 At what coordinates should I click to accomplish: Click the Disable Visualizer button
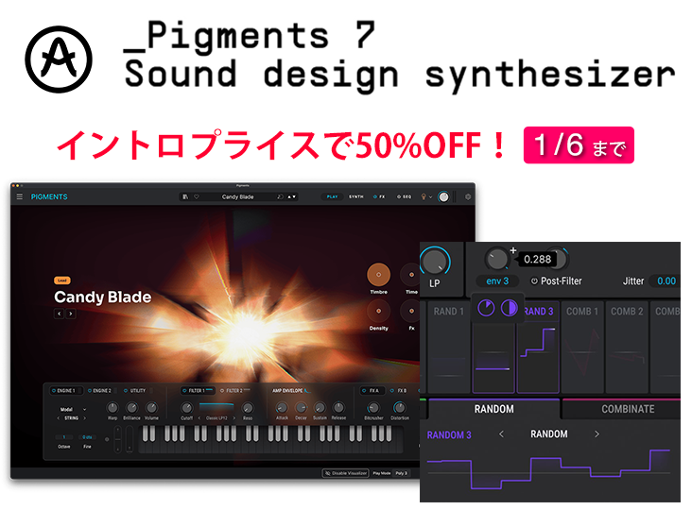pos(344,472)
